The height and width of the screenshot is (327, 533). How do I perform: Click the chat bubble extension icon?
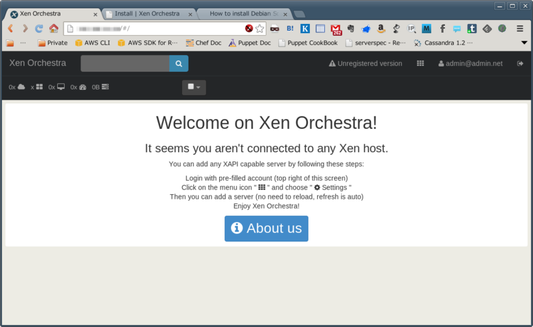456,29
